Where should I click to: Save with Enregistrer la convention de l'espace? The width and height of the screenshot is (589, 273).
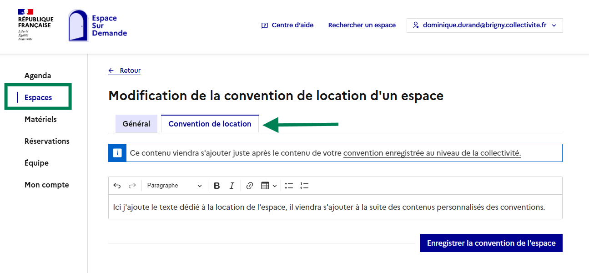click(491, 243)
